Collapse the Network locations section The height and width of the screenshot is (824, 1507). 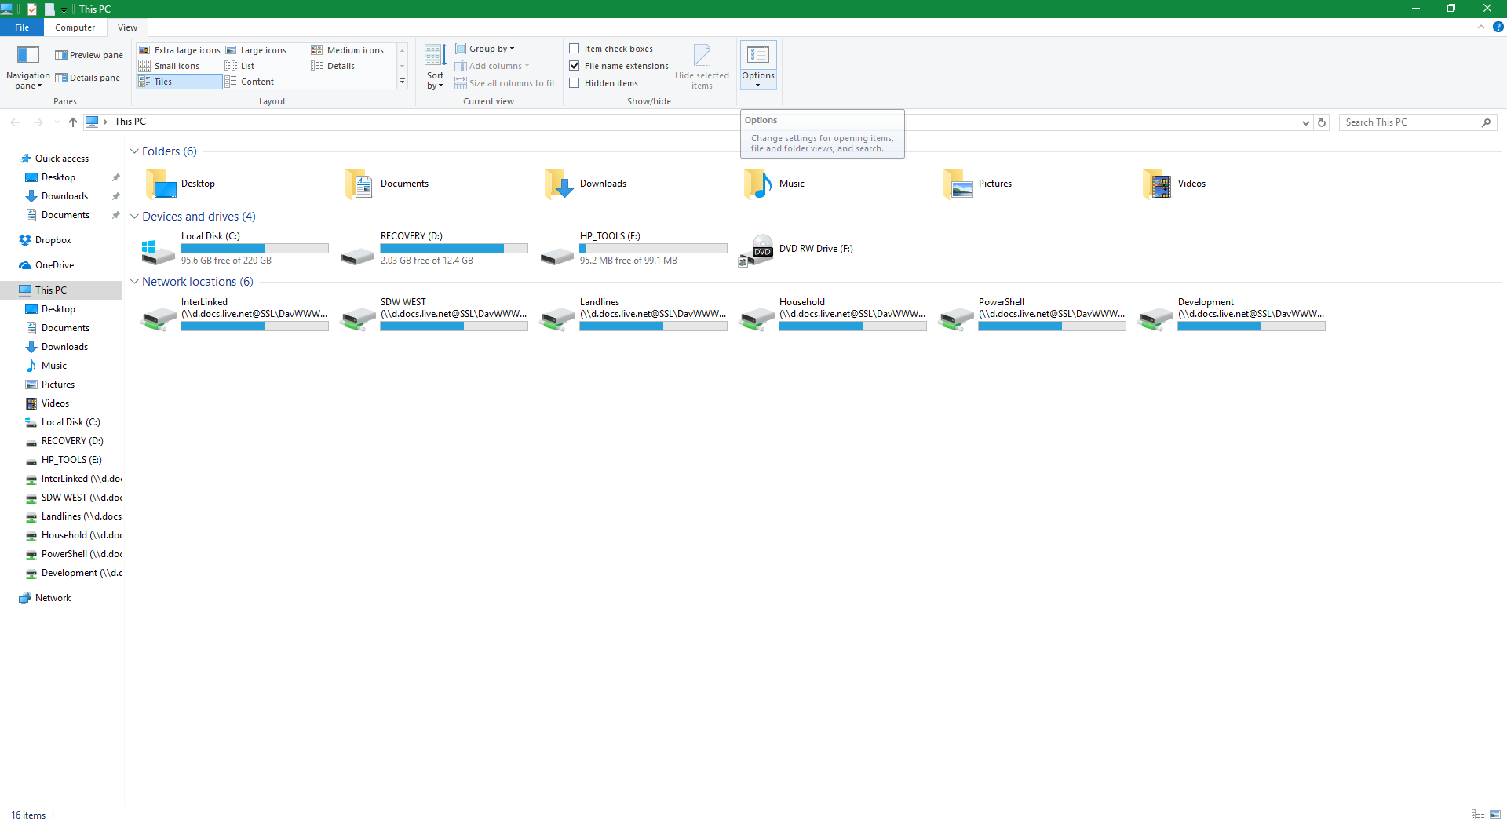[x=134, y=281]
